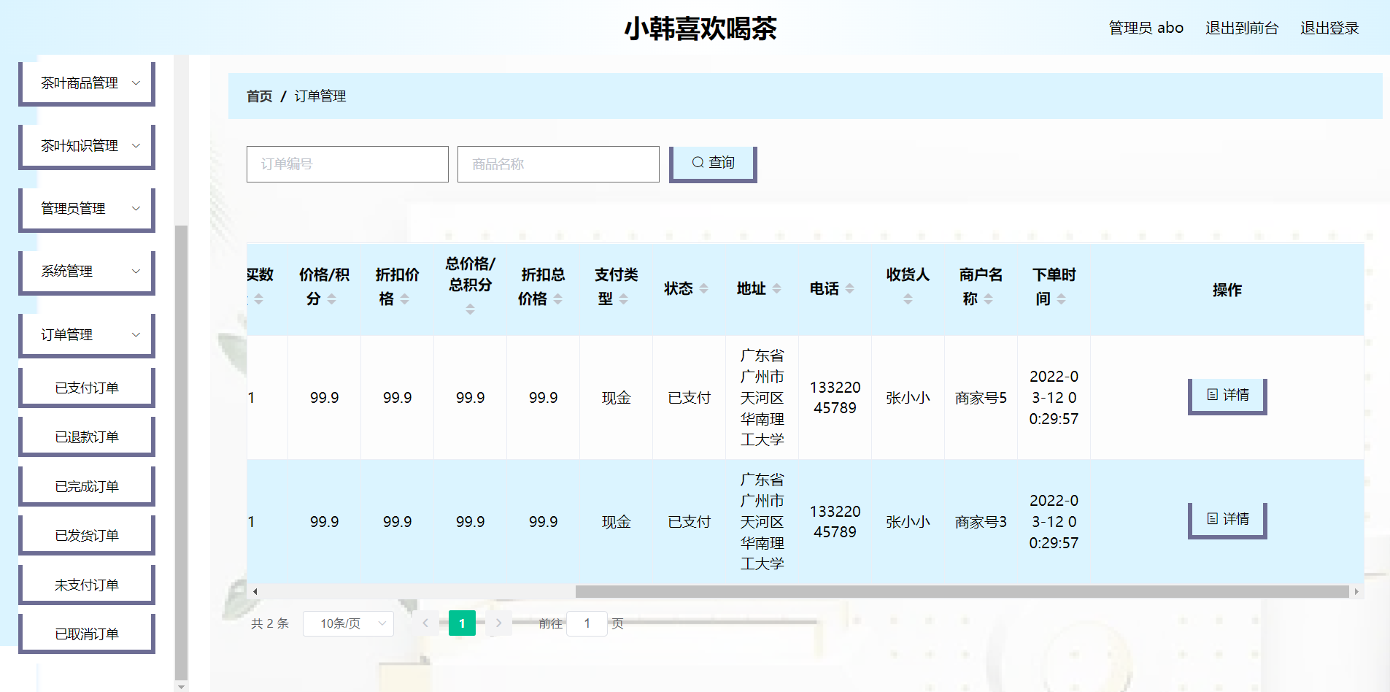Click 首页 breadcrumb link

259,96
